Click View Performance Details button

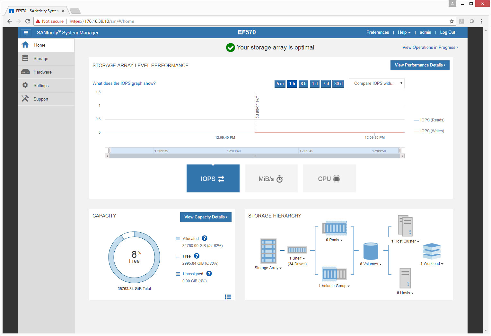(x=420, y=65)
